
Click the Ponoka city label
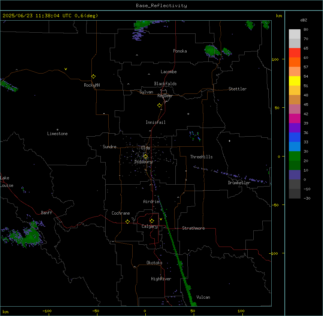click(x=180, y=51)
